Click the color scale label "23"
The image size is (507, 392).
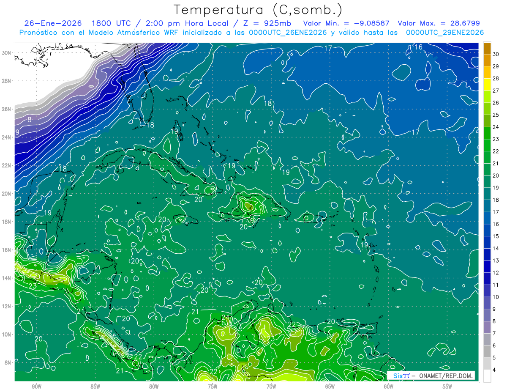point(496,139)
